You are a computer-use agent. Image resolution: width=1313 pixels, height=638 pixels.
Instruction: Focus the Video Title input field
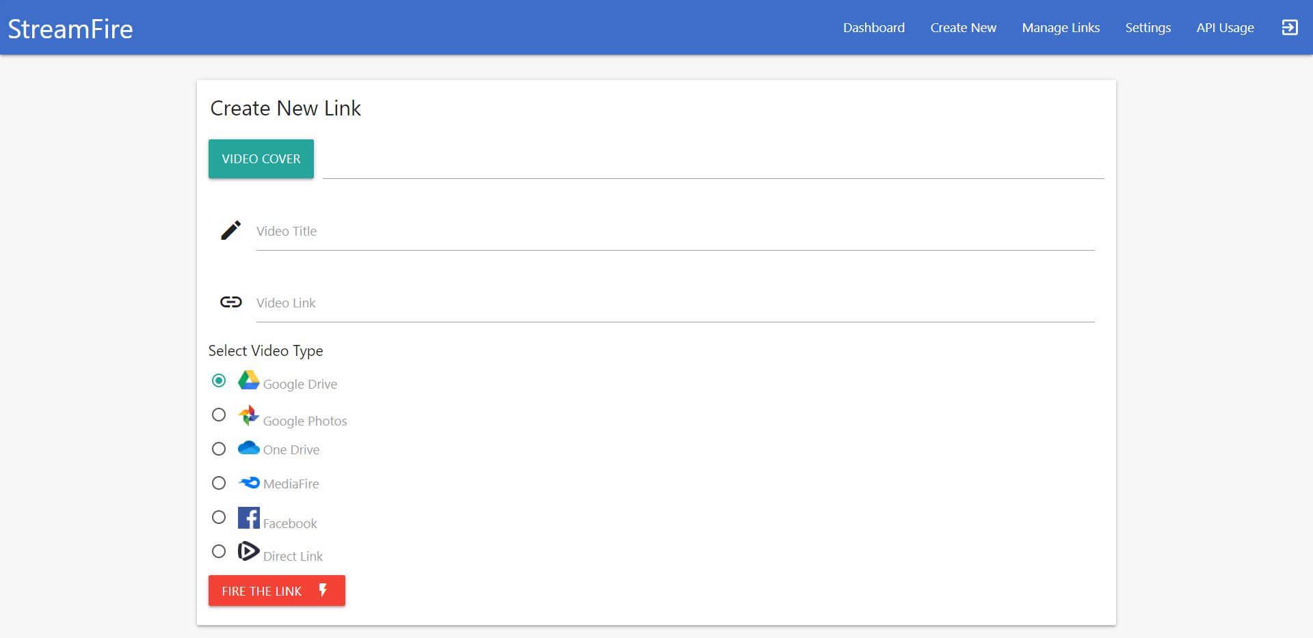674,232
